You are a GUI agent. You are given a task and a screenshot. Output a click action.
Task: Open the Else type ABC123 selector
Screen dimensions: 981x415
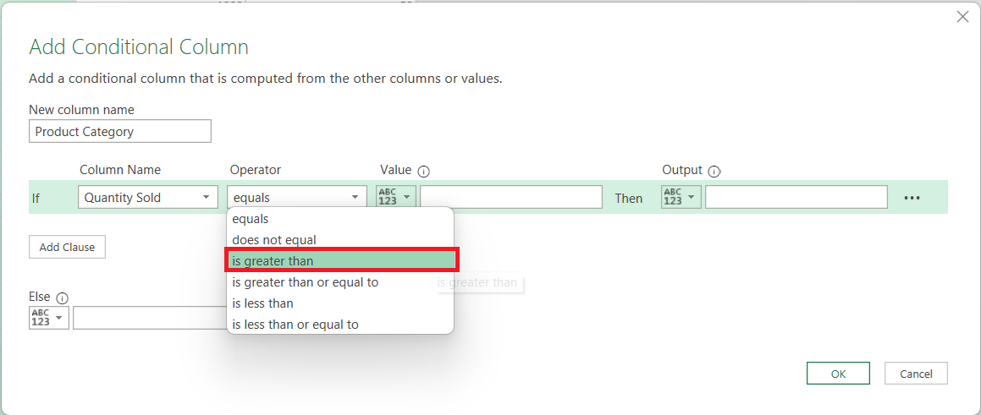49,318
